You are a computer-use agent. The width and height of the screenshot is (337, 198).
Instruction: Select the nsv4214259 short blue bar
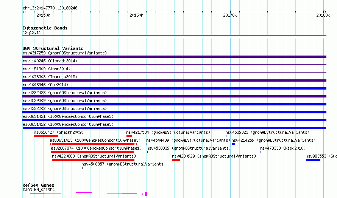click(233, 144)
